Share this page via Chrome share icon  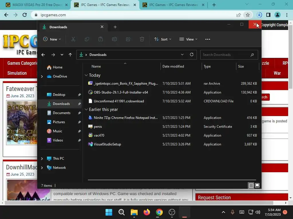click(239, 15)
